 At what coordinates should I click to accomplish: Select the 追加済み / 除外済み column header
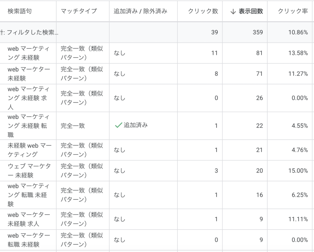pos(140,11)
